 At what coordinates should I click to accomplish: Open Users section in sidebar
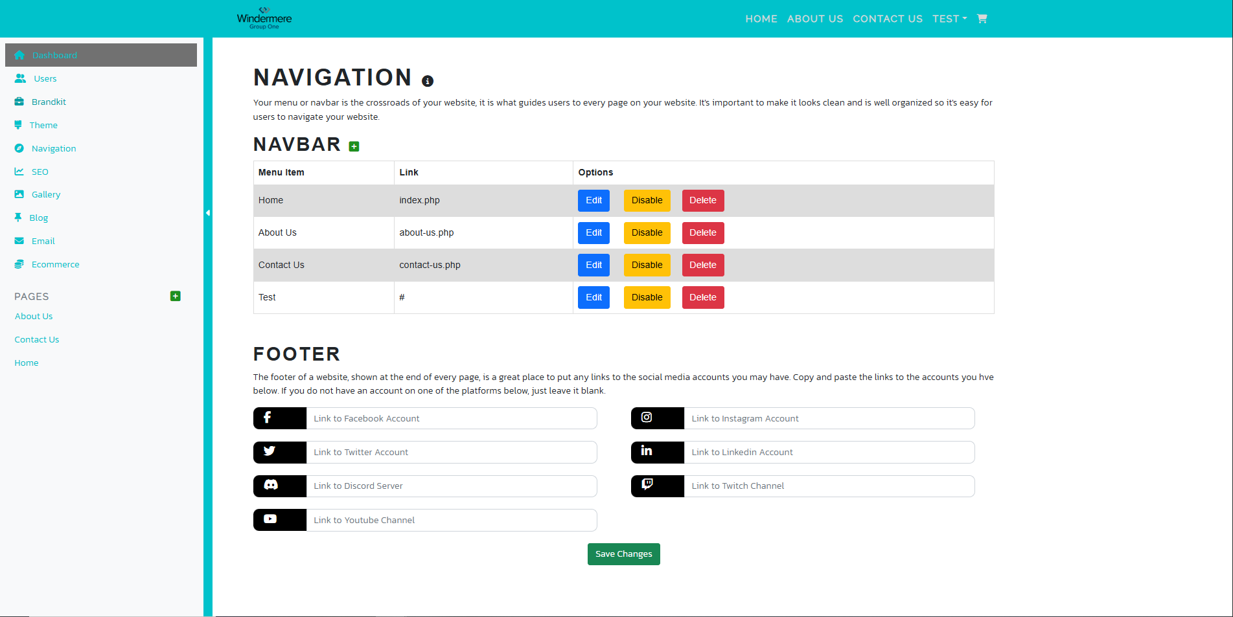point(45,78)
